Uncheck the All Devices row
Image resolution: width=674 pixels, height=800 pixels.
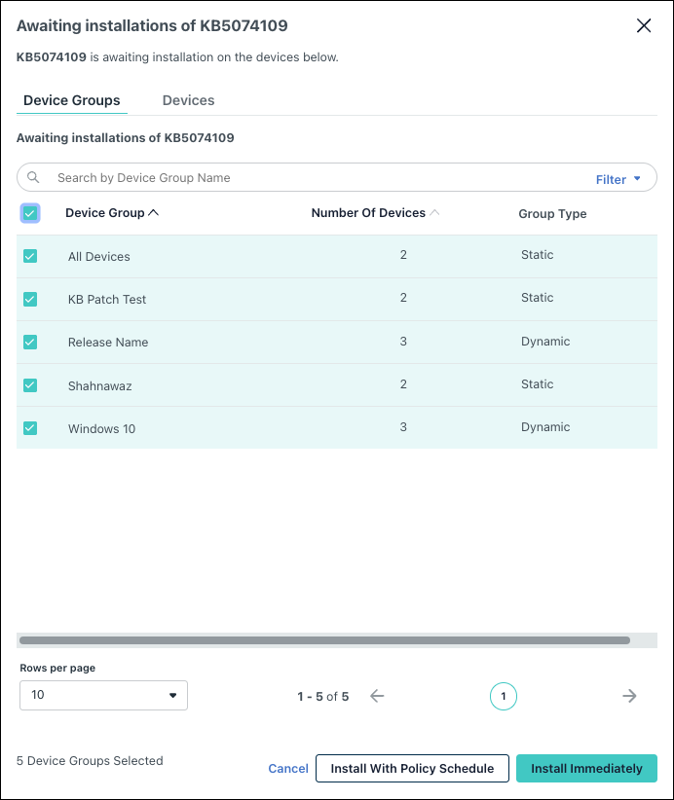(x=30, y=256)
